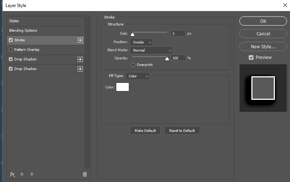Enable the Pattern Overlay checkbox
Screen dimensions: 290x182
pyautogui.click(x=11, y=50)
